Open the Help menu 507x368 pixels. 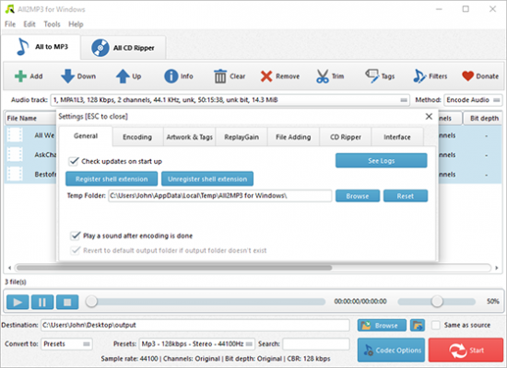76,24
